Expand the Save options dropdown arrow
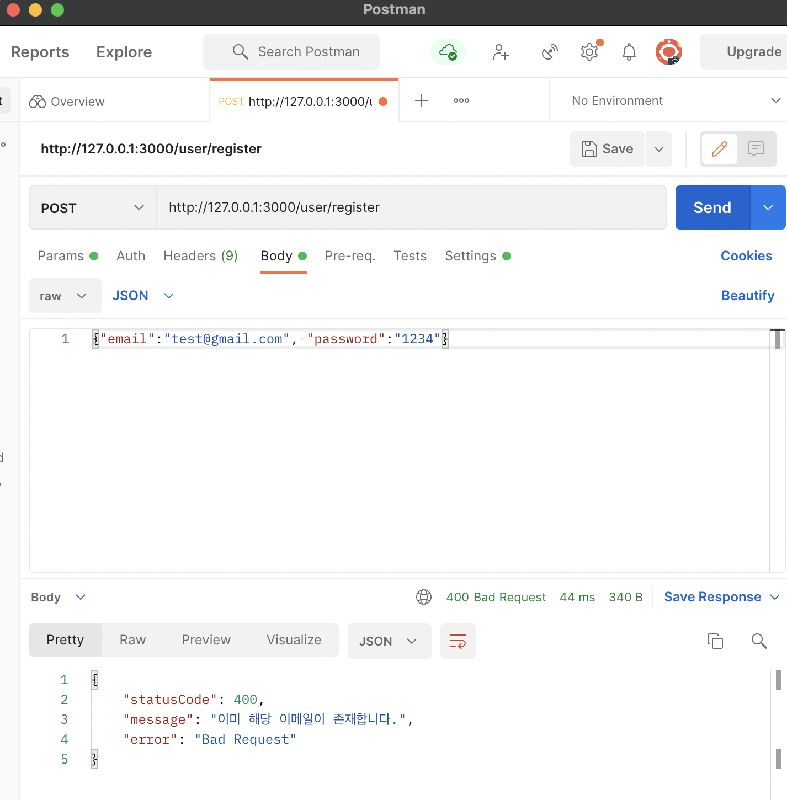Image resolution: width=787 pixels, height=800 pixels. (x=659, y=149)
